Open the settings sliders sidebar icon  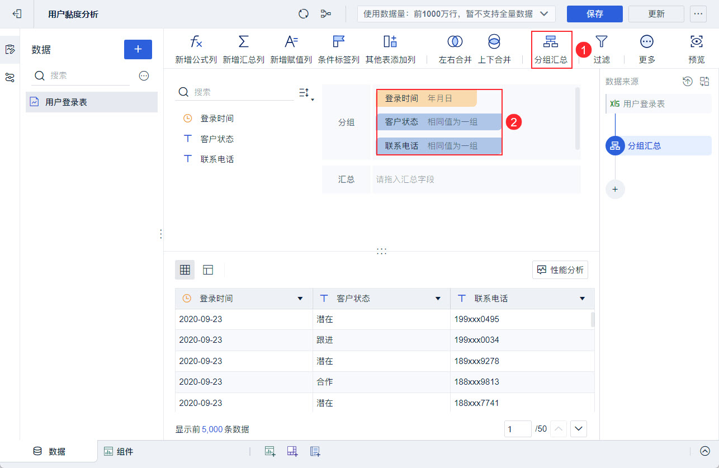(x=10, y=77)
